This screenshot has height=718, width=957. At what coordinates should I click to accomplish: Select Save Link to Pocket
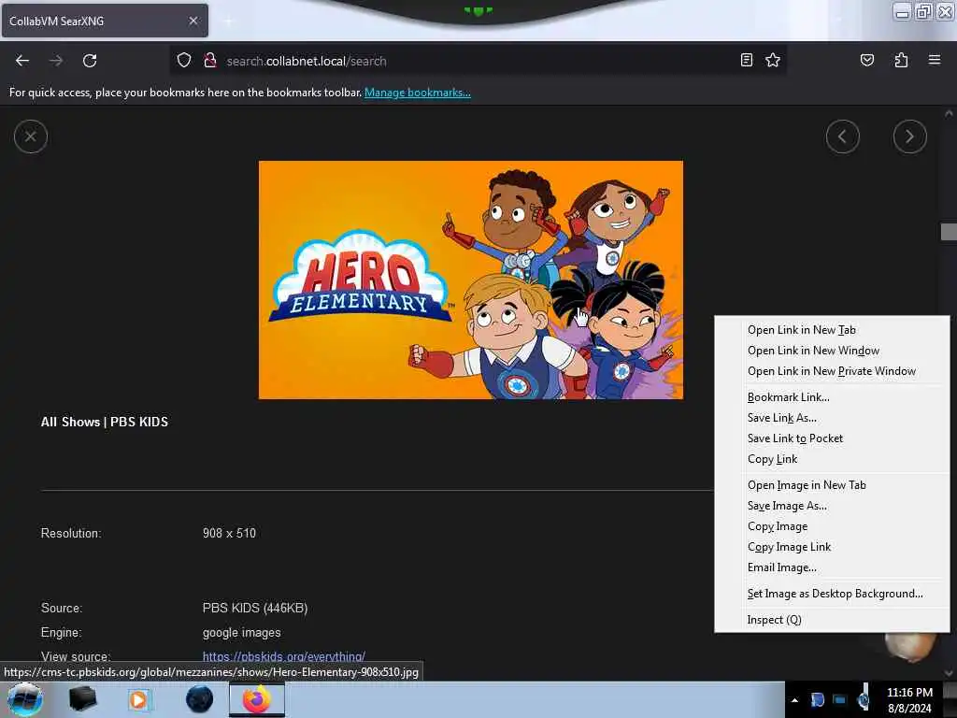point(832,438)
